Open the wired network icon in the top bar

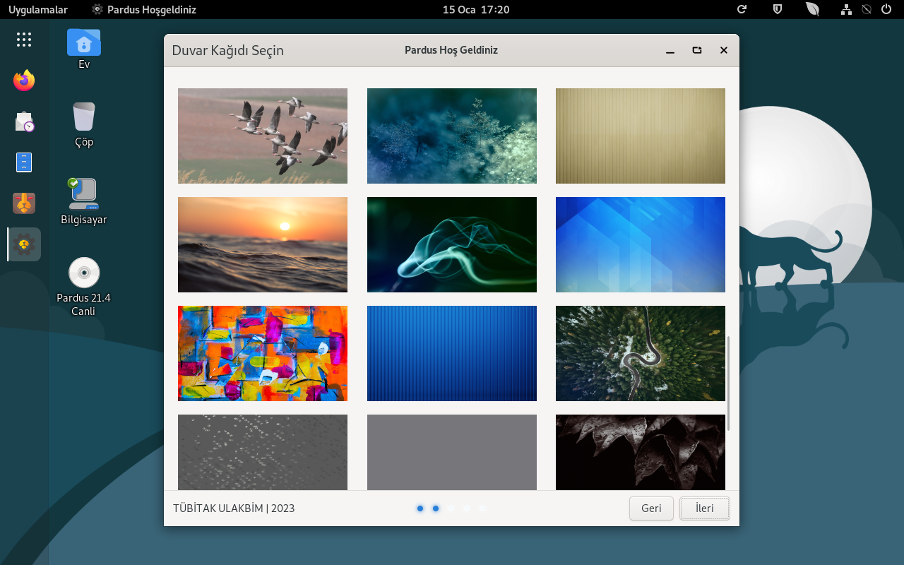coord(847,9)
